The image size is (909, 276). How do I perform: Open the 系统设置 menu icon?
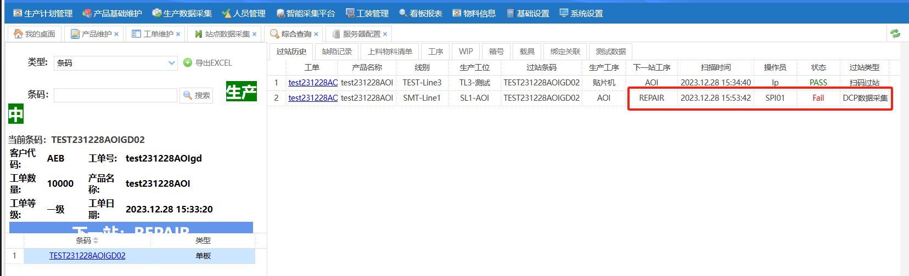coord(563,13)
